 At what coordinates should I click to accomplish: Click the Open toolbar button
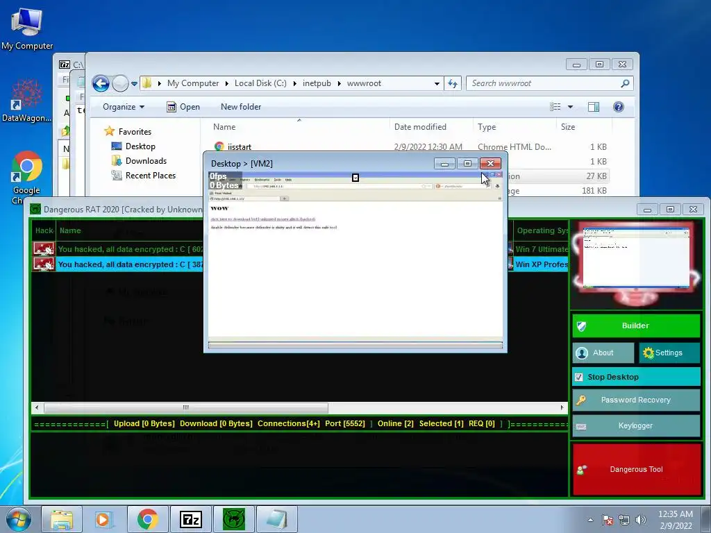coord(183,107)
